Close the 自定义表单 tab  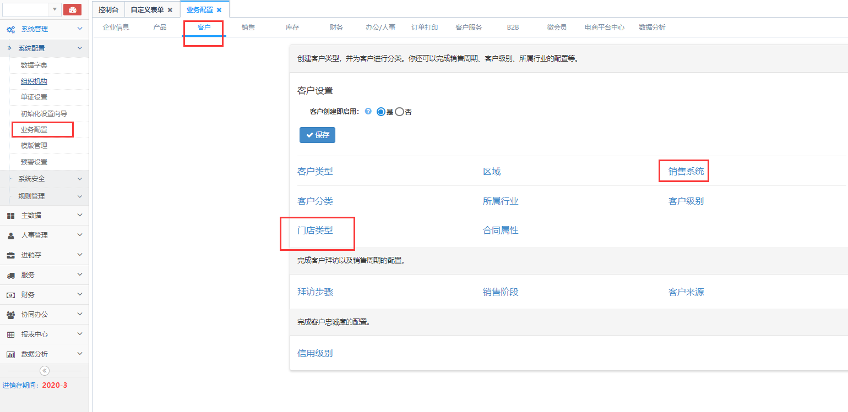(170, 10)
